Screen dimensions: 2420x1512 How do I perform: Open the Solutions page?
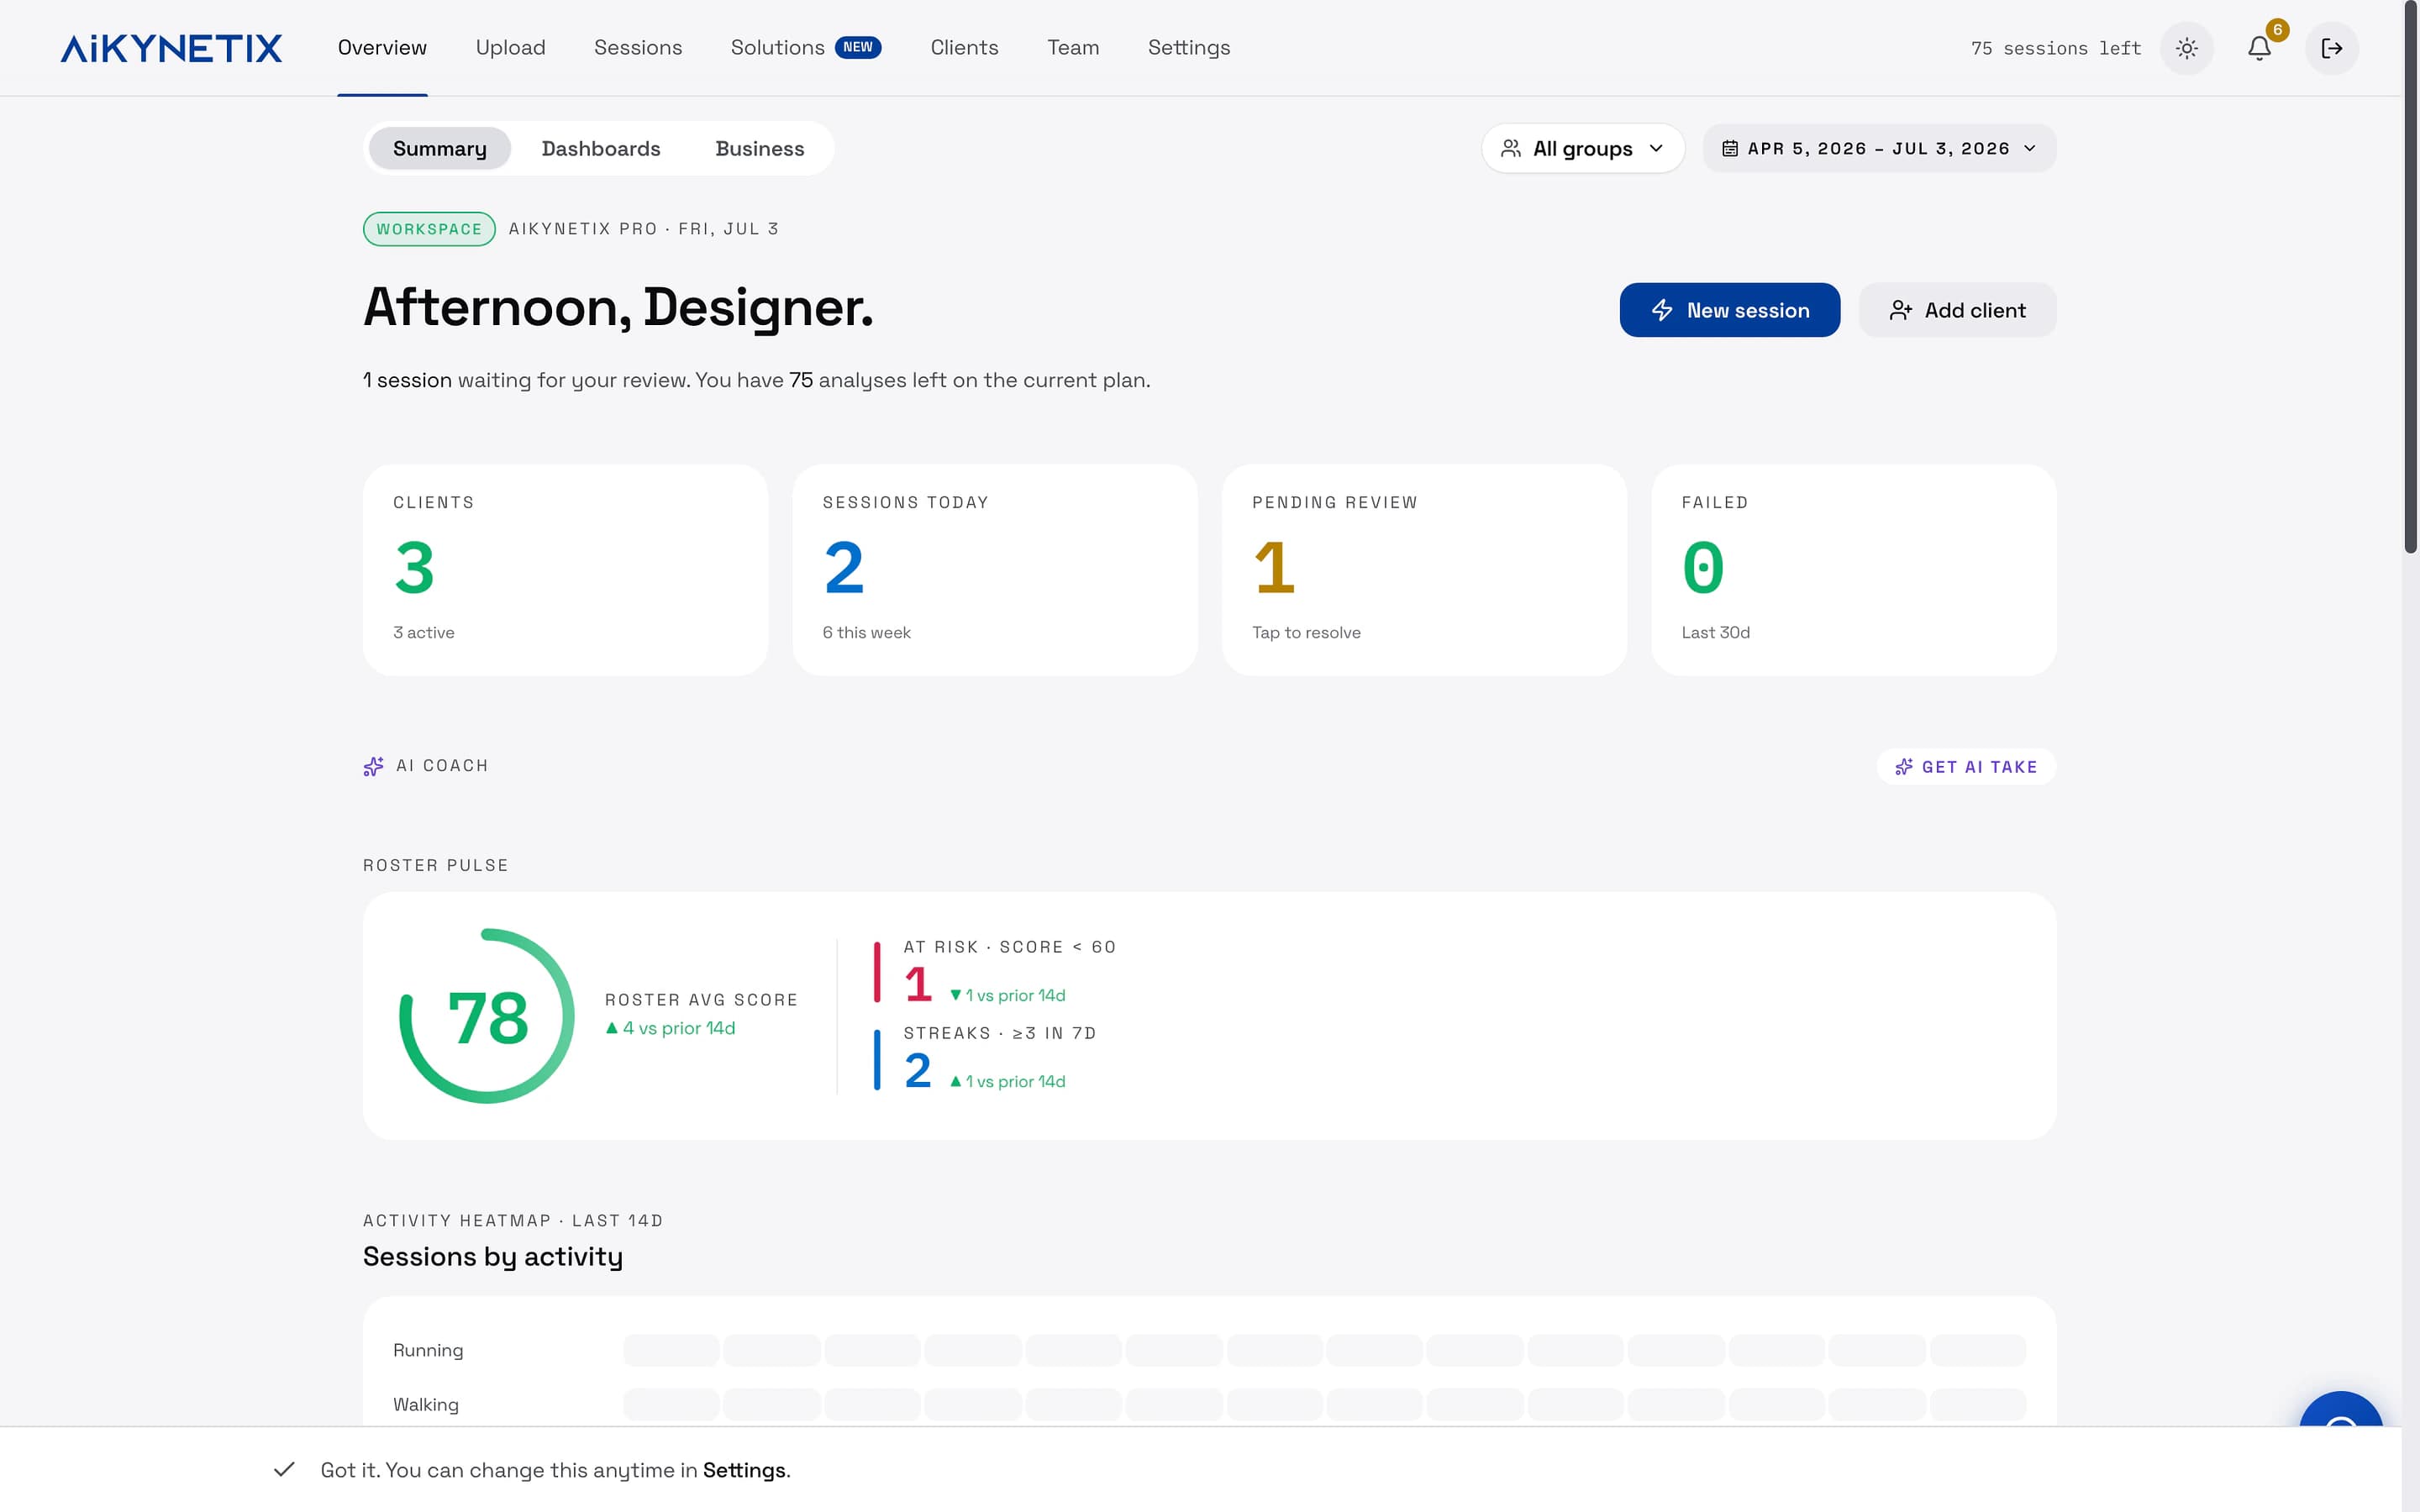click(x=777, y=47)
